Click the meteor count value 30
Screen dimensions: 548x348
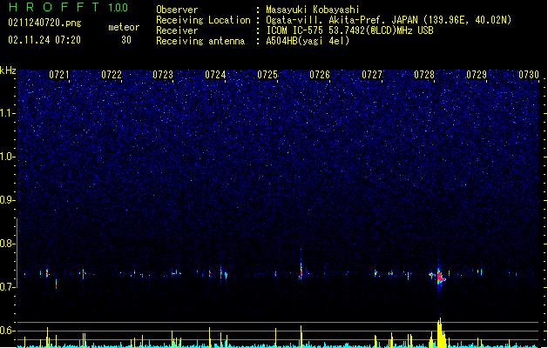(126, 40)
